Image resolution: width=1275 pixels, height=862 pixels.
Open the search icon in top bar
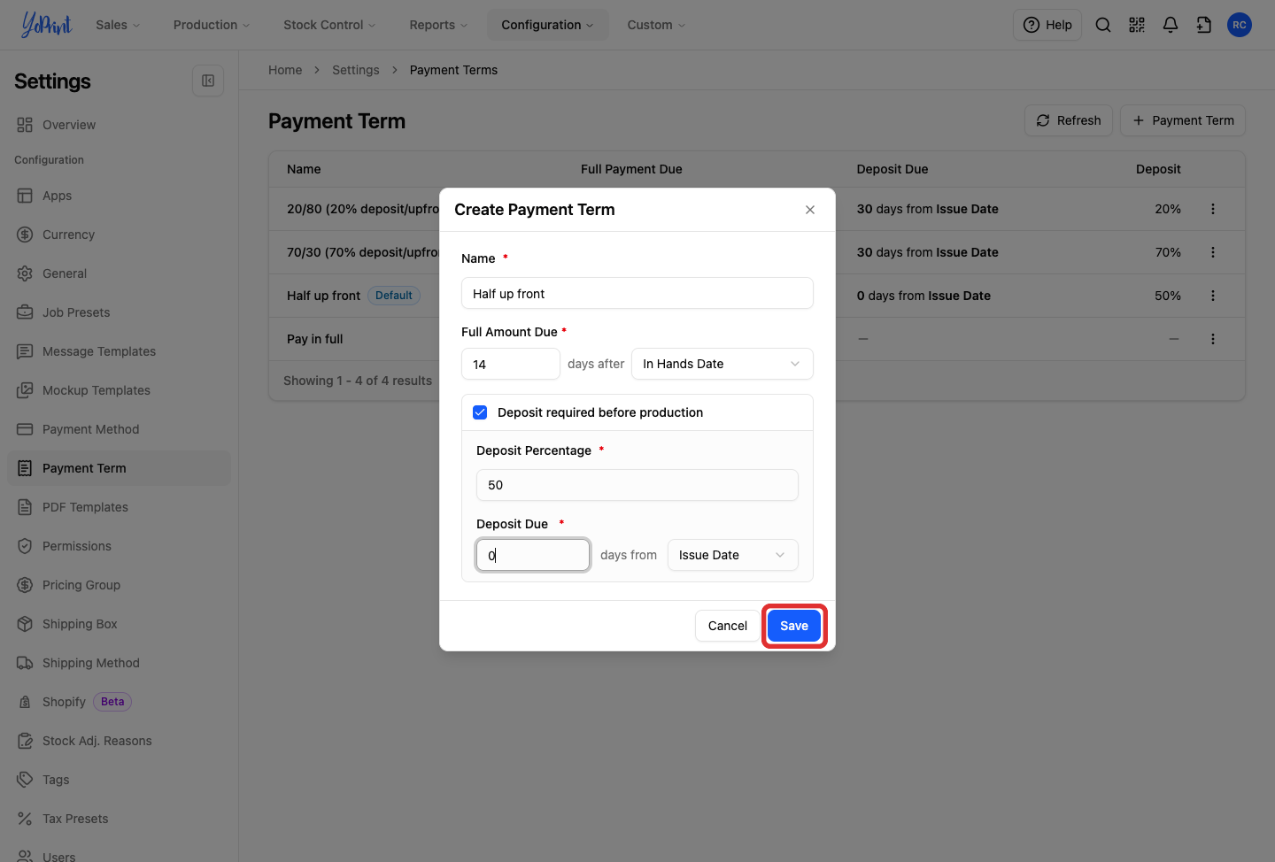pos(1103,25)
